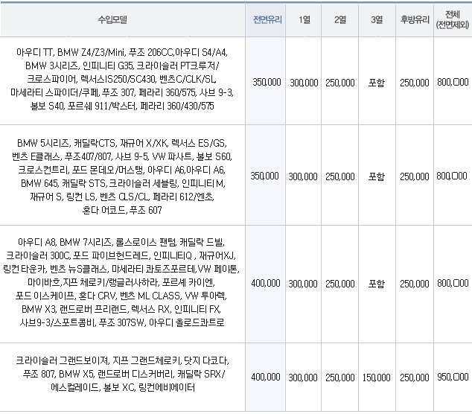Click the 전체 (전면제외) column header

point(453,19)
